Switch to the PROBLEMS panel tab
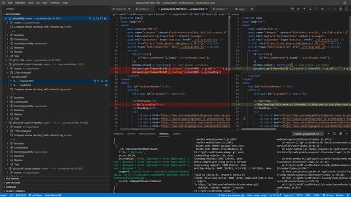351x197 pixels. (x=118, y=134)
